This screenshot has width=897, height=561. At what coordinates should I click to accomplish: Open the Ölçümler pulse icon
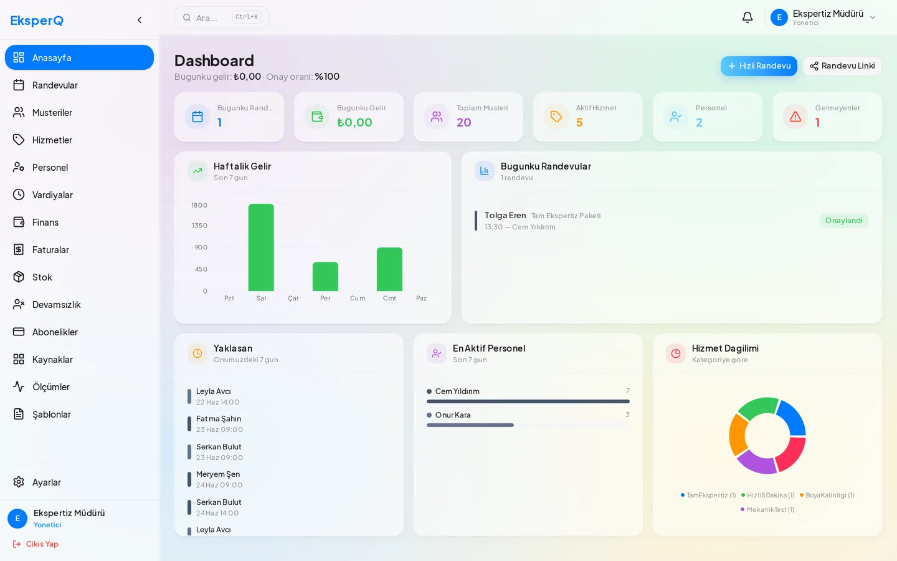tap(19, 386)
